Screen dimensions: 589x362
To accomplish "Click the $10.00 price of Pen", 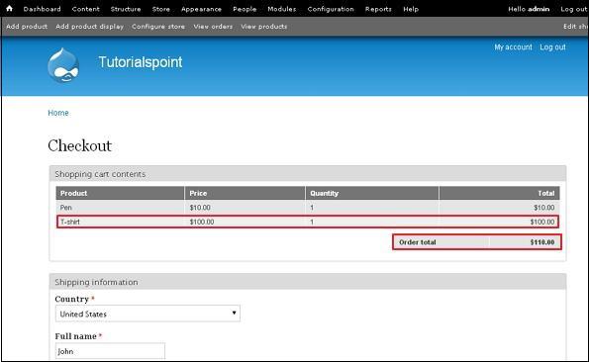I will pyautogui.click(x=200, y=208).
